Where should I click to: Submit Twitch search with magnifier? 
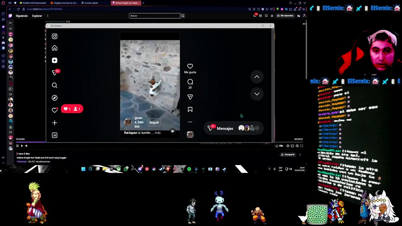[183, 16]
